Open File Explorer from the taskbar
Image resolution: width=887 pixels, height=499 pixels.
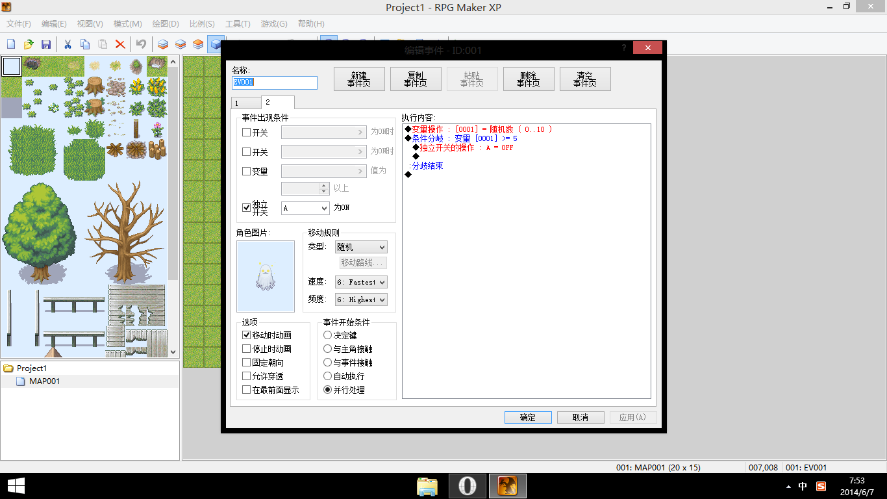[427, 486]
